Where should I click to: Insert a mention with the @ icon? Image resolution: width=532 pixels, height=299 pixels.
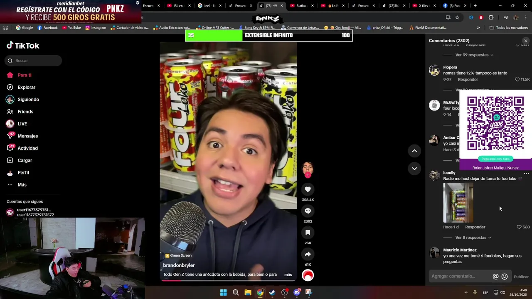(x=495, y=277)
